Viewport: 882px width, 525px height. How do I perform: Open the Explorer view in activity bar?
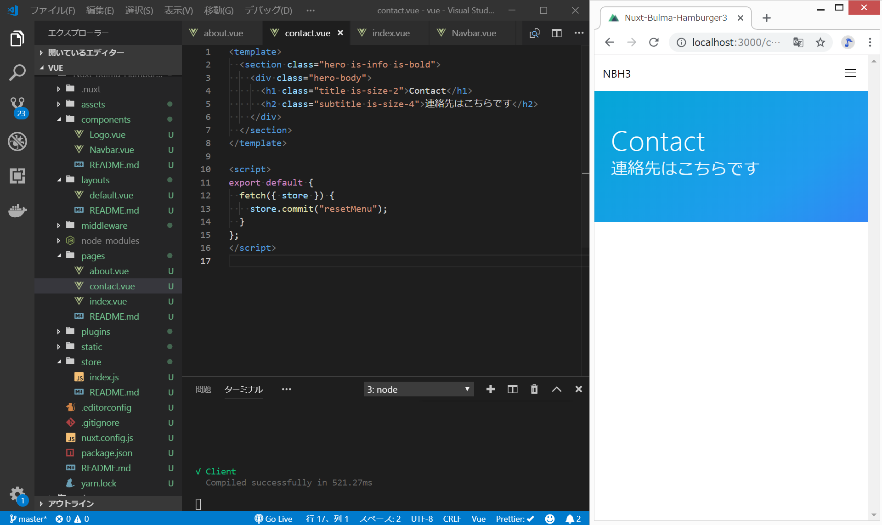[x=17, y=39]
